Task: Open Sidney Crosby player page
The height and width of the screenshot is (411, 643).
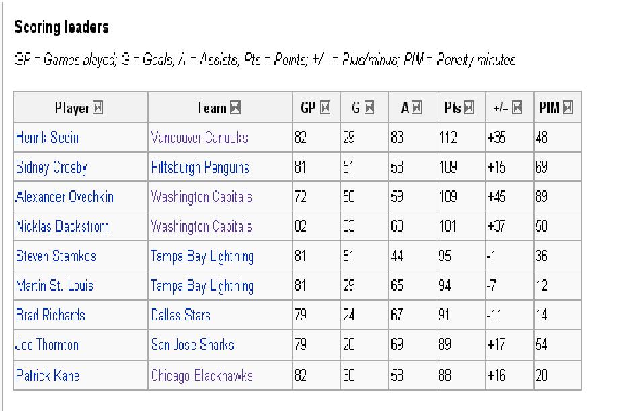Action: [x=51, y=167]
